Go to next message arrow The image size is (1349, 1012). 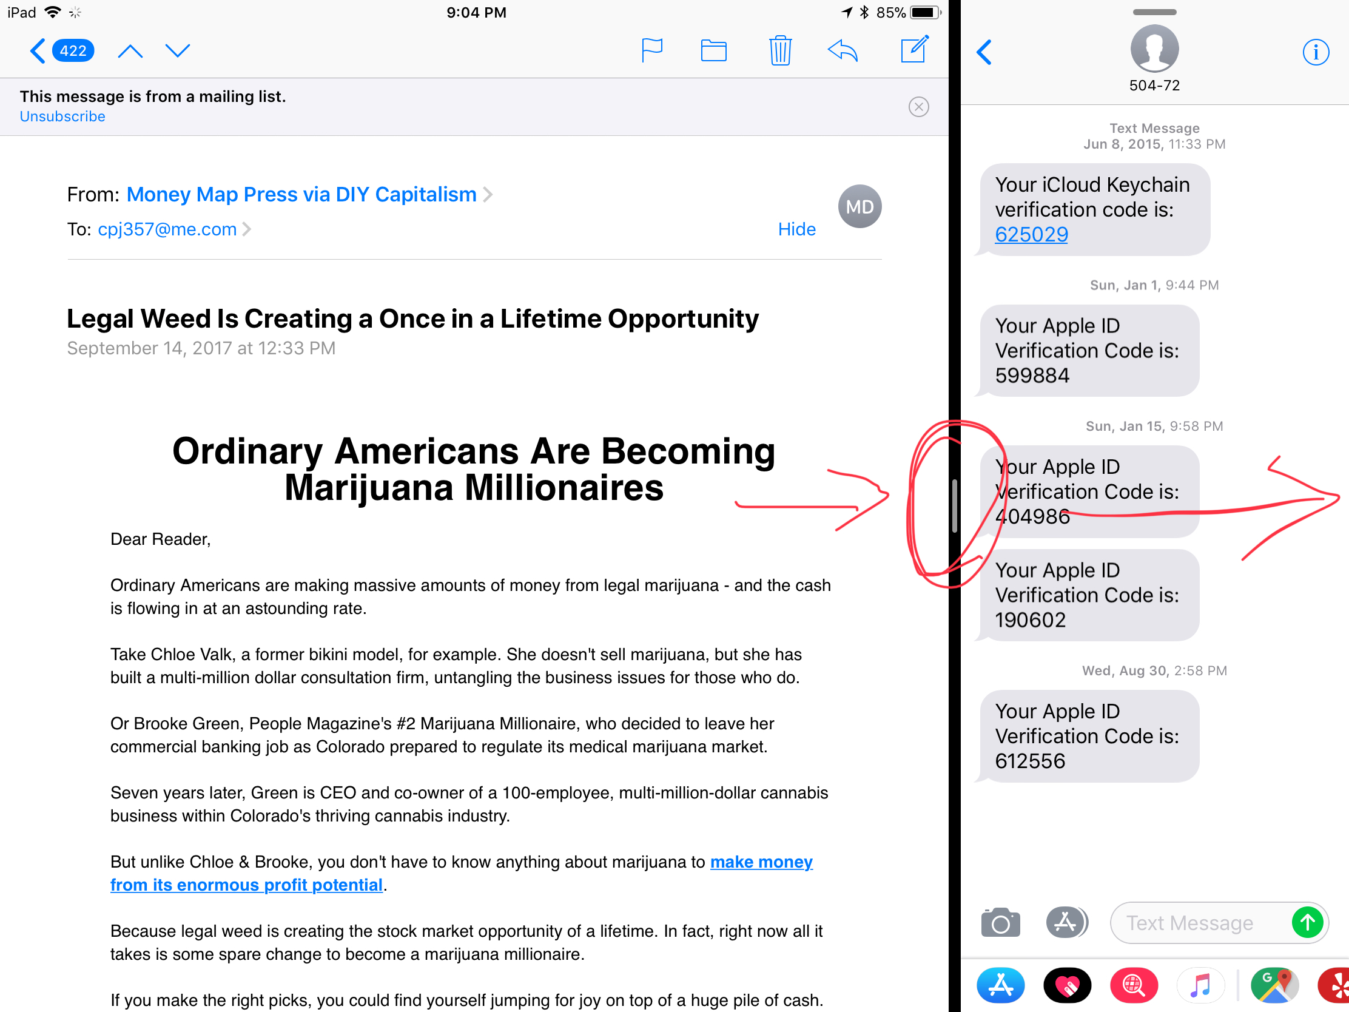click(x=178, y=50)
